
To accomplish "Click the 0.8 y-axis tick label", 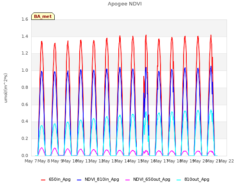I will click(25, 87).
